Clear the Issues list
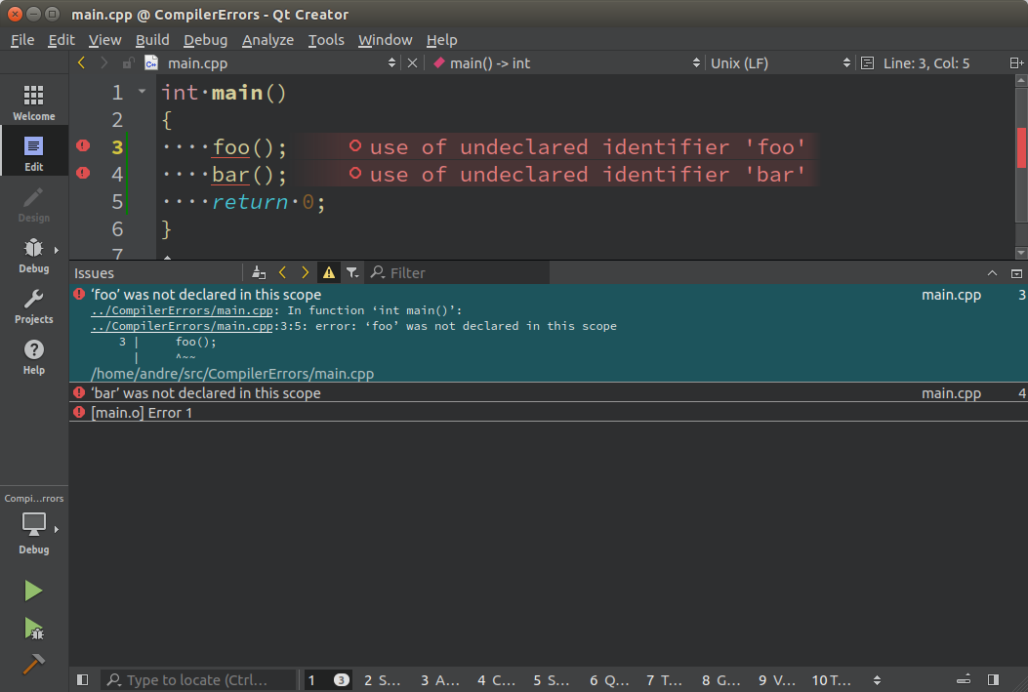 click(x=258, y=273)
